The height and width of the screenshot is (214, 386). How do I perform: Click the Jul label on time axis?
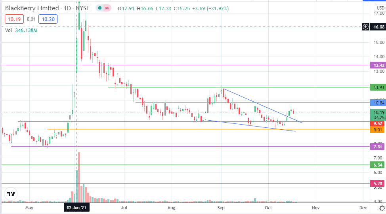tap(124, 208)
